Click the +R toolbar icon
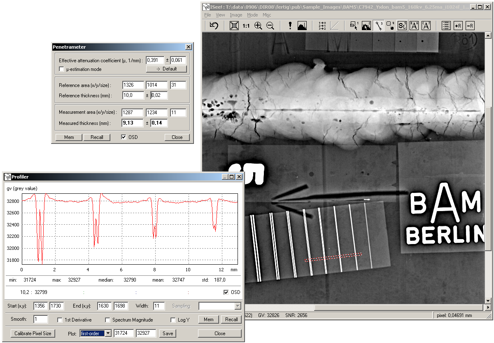The width and height of the screenshot is (494, 343). coord(458,26)
